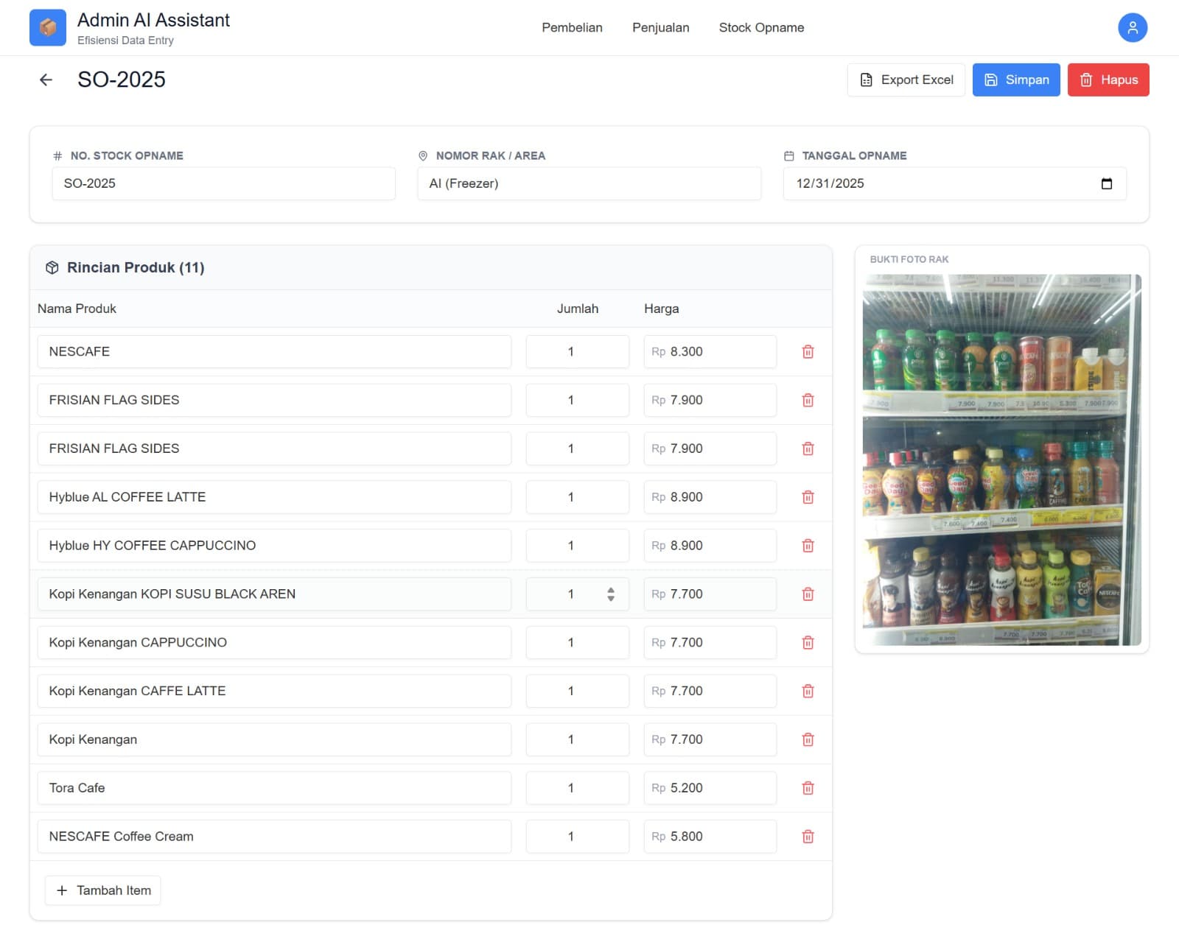1179x950 pixels.
Task: Delete Kopi Kenangan CAPPUCCINO row
Action: tap(808, 643)
